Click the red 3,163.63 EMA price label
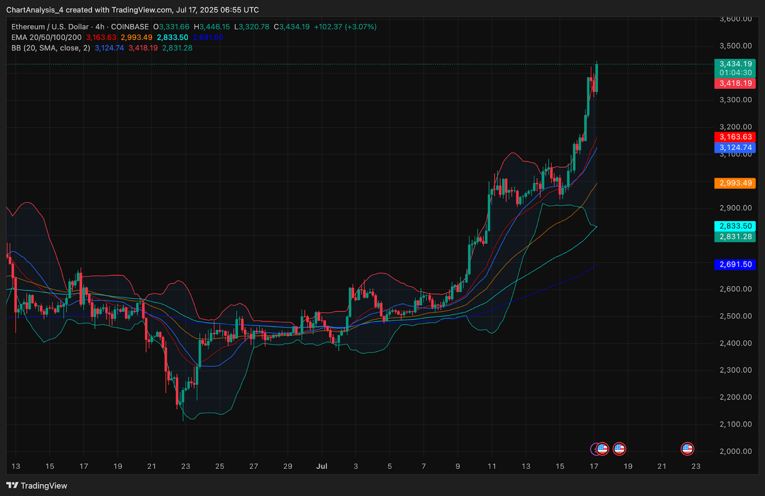This screenshot has width=765, height=496. pos(735,137)
